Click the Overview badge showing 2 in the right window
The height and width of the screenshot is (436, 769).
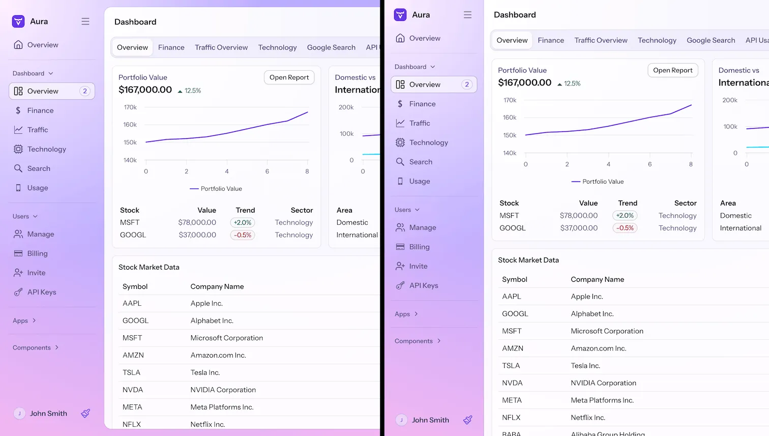click(x=467, y=84)
